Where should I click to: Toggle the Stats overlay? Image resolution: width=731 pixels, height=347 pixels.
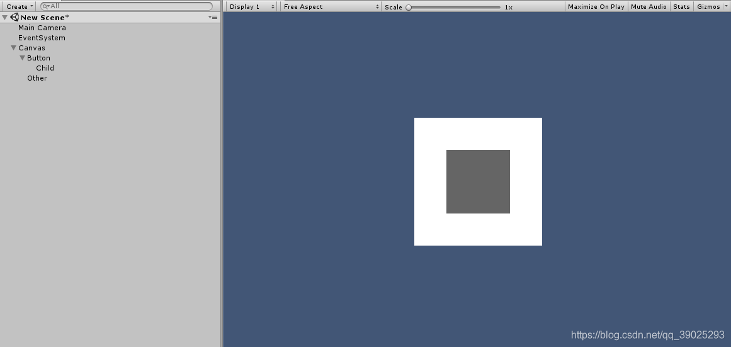coord(681,6)
